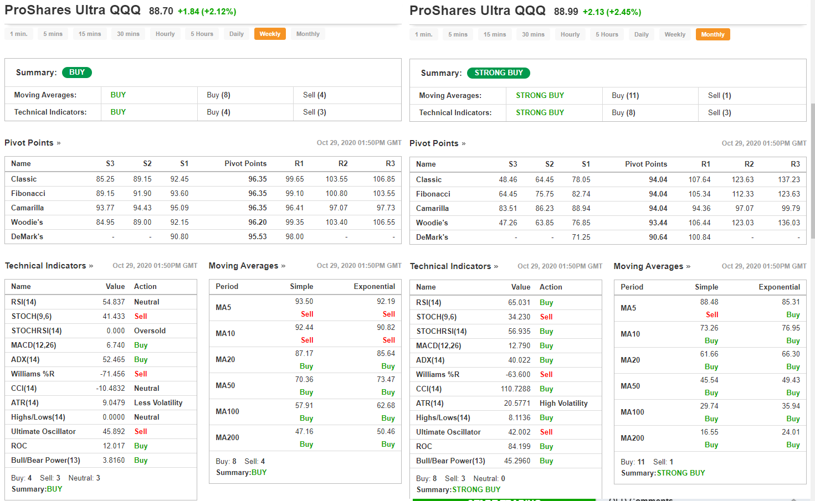The width and height of the screenshot is (815, 501).
Task: Click the RSI(14) value 65.031
Action: pyautogui.click(x=519, y=303)
